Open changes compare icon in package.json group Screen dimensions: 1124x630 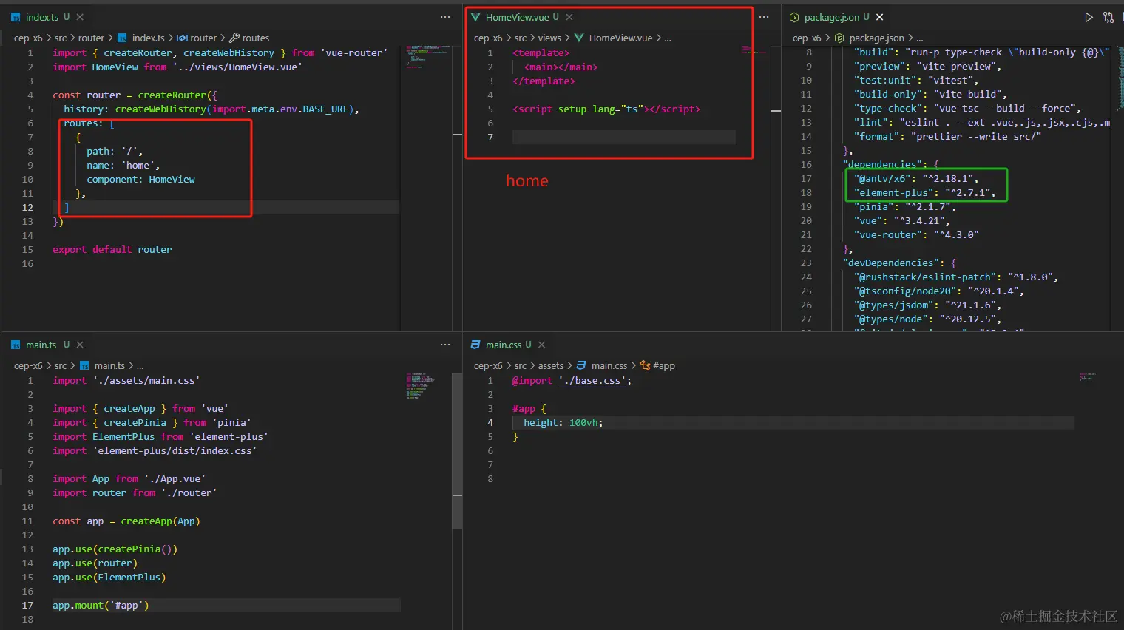1108,17
